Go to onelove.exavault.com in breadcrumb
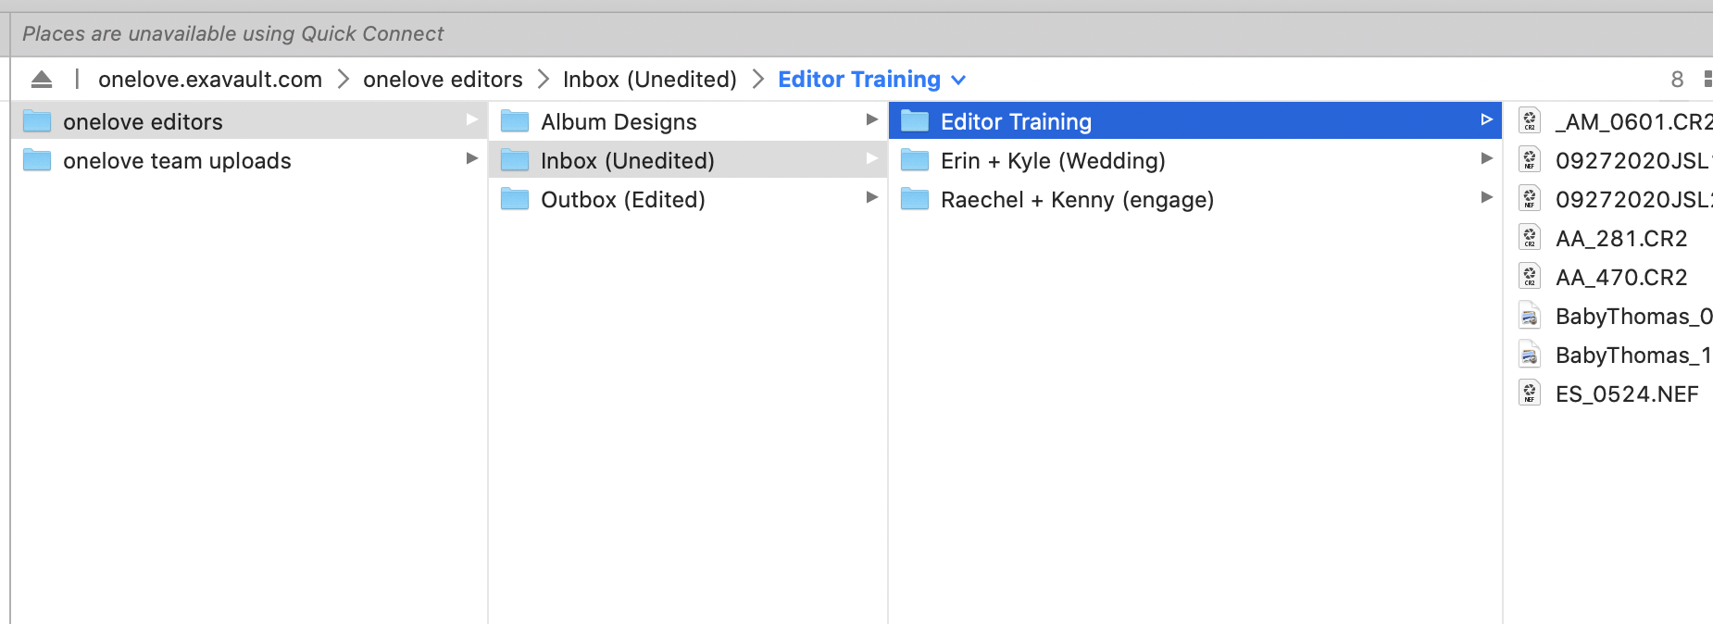The width and height of the screenshot is (1713, 624). pyautogui.click(x=210, y=80)
